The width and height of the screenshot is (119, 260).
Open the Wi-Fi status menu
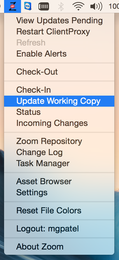78,6
